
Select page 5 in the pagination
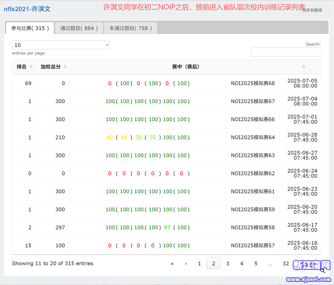click(256, 263)
